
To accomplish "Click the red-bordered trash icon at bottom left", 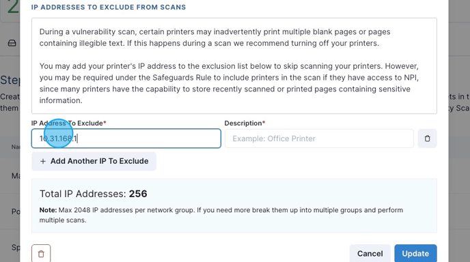I will tap(41, 254).
